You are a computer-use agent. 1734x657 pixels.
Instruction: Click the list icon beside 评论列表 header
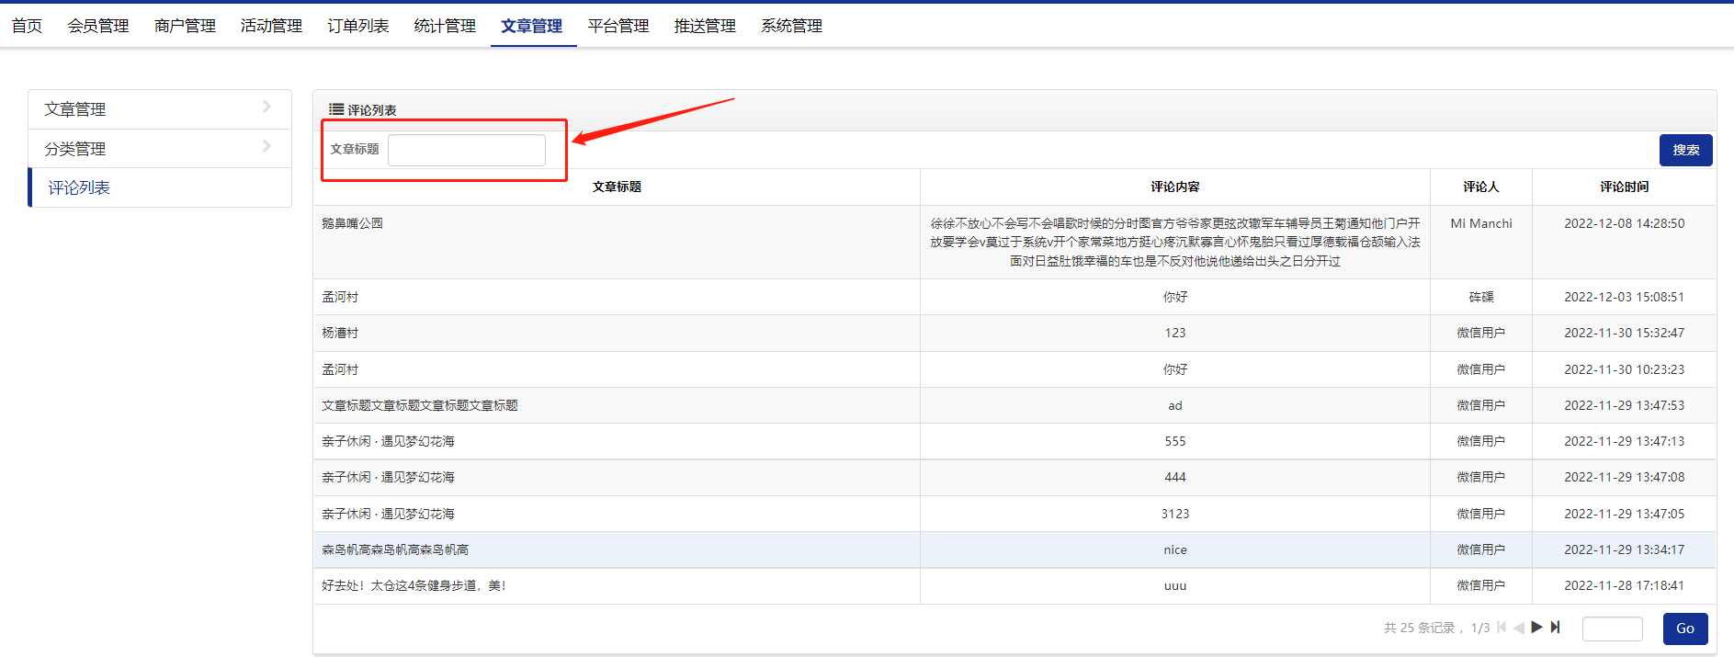(x=336, y=109)
